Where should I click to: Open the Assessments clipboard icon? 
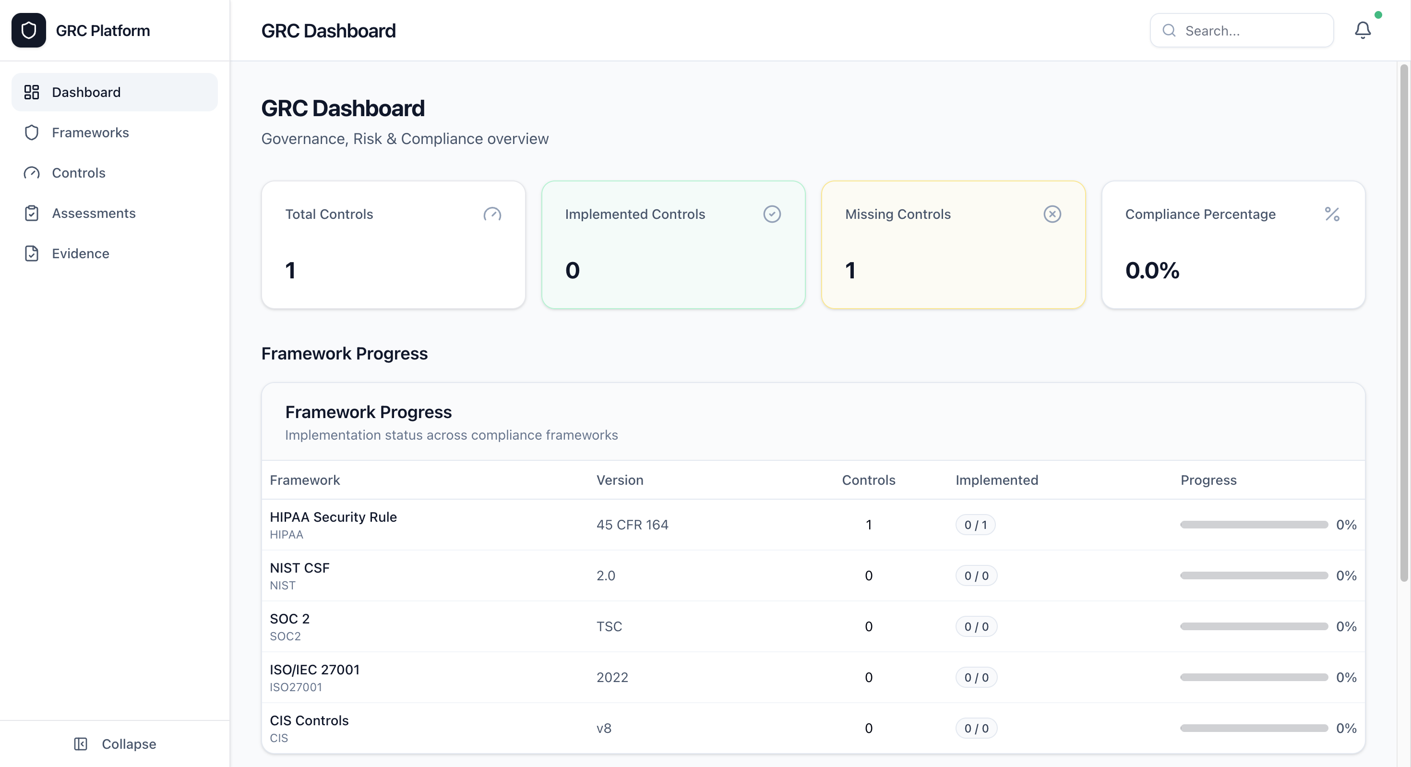[x=31, y=213]
